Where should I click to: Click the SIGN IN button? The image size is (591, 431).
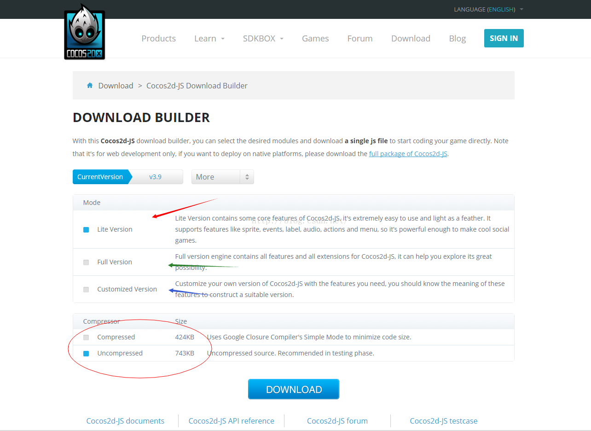point(504,38)
